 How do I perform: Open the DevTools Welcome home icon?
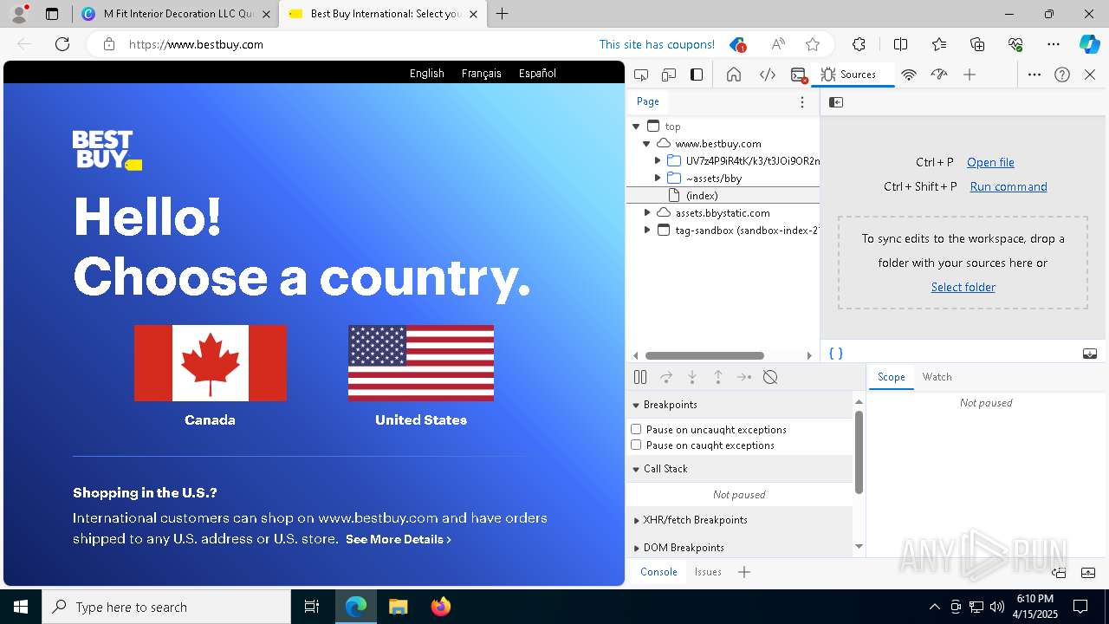734,75
